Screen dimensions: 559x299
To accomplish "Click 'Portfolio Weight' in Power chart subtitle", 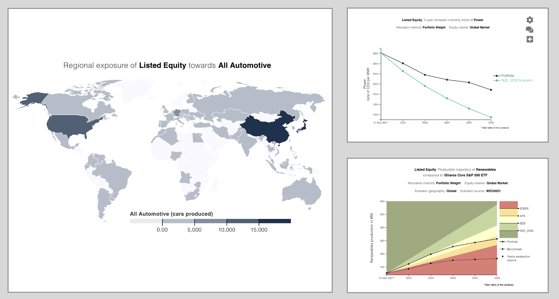I will point(434,27).
